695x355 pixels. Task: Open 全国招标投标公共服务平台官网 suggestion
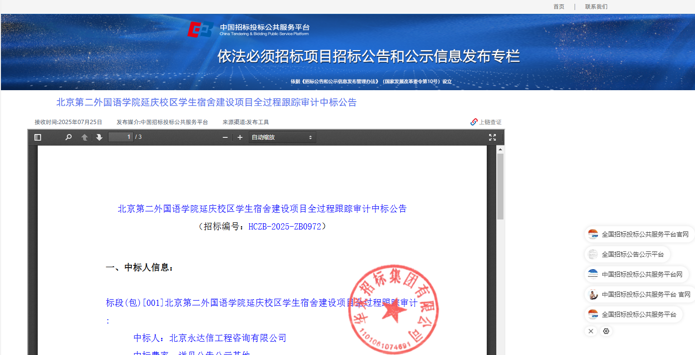[x=639, y=234]
